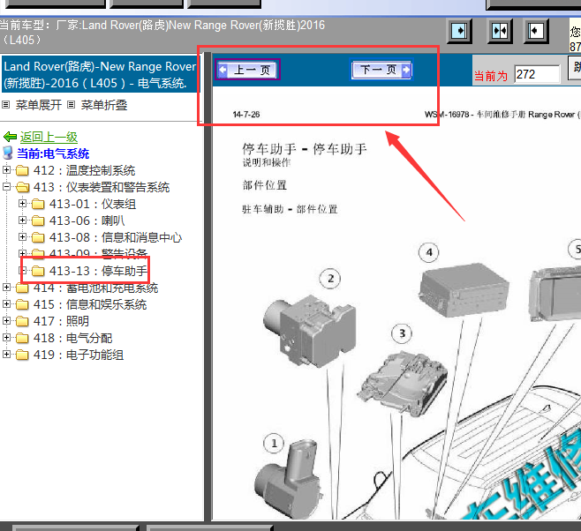
Task: Click the folder icon beside 418 电气分配
Action: pos(22,338)
